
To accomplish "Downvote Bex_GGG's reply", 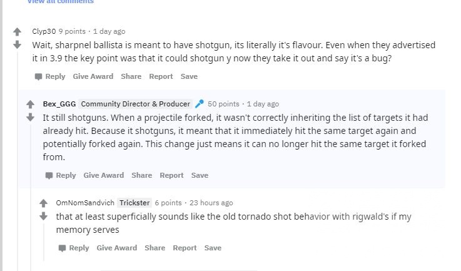I will click(x=30, y=117).
